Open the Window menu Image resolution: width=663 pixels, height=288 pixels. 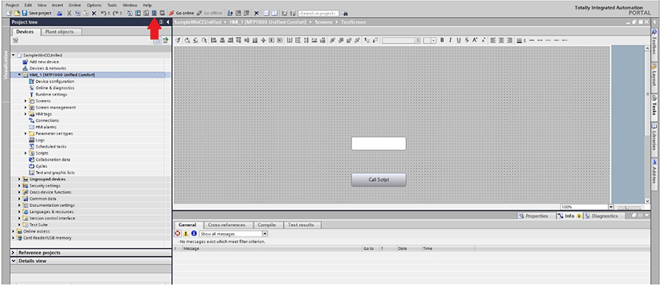pyautogui.click(x=130, y=5)
